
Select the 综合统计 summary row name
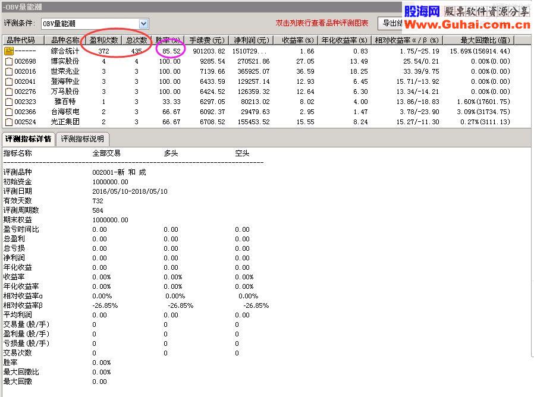coord(65,51)
